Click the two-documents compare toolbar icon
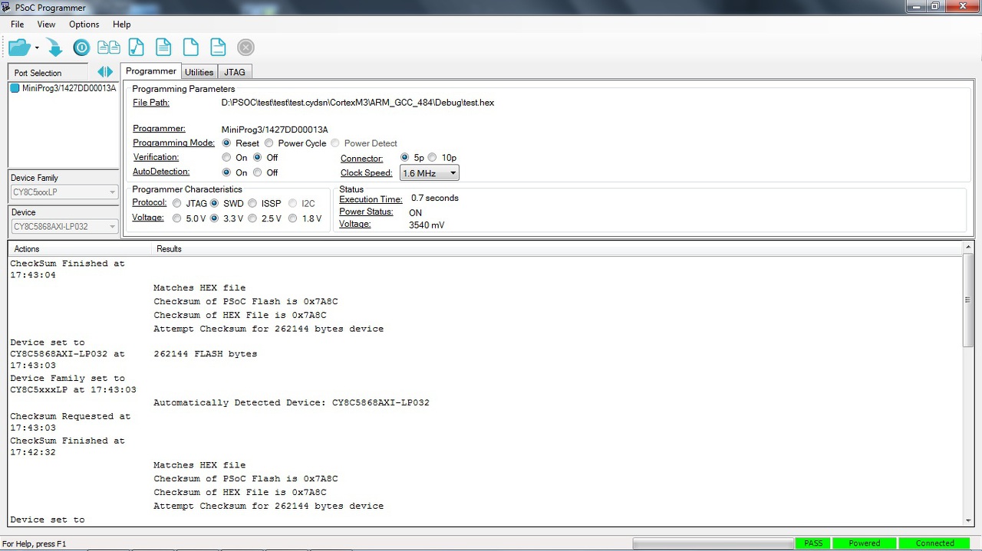The image size is (982, 551). (108, 48)
